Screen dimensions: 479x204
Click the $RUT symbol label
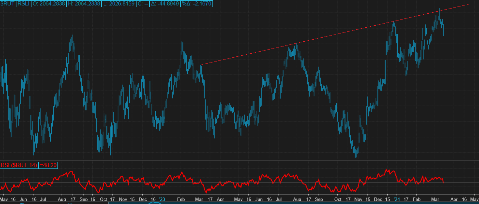[x=8, y=4]
